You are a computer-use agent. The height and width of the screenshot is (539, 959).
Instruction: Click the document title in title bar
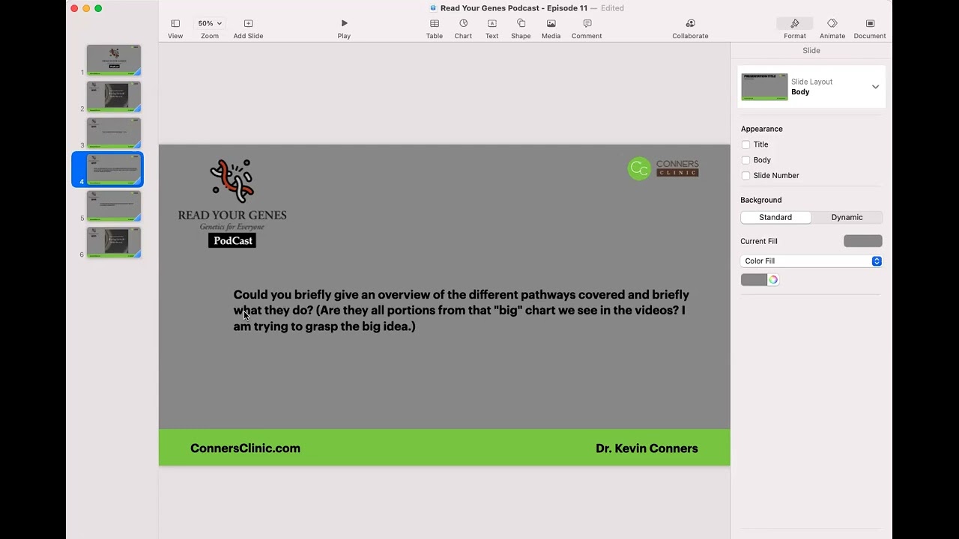pos(514,8)
